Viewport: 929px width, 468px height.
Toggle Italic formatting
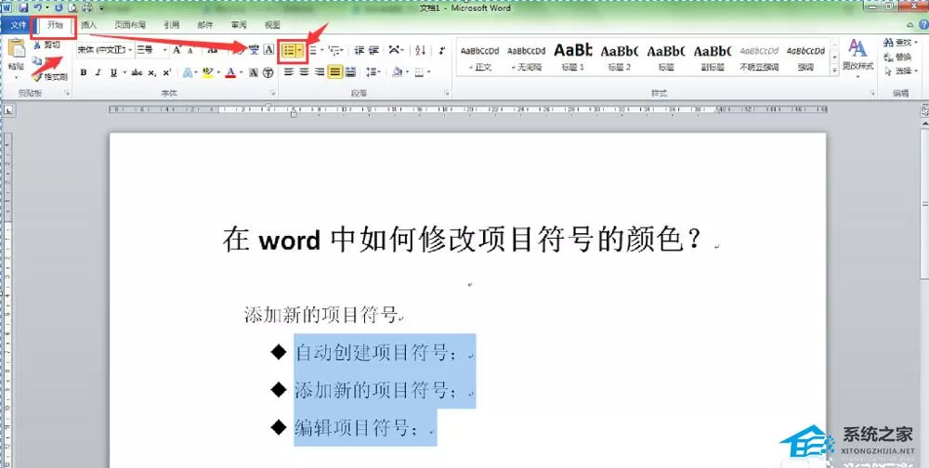point(98,72)
